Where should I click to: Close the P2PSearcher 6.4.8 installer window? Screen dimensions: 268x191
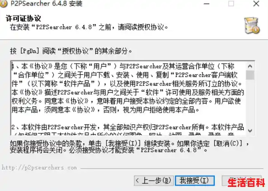(256, 4)
